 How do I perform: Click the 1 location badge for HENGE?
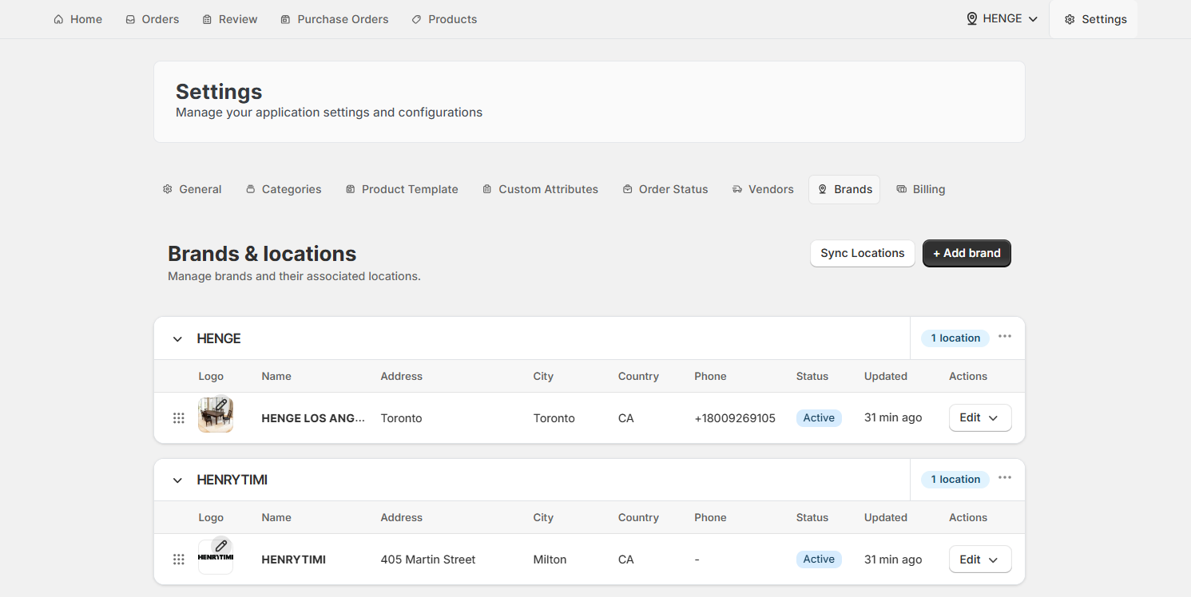[955, 338]
